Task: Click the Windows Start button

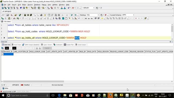Action: [x=3, y=95]
